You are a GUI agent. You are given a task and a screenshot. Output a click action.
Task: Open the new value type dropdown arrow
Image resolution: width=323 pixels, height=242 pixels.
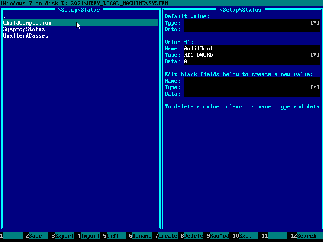pyautogui.click(x=315, y=87)
